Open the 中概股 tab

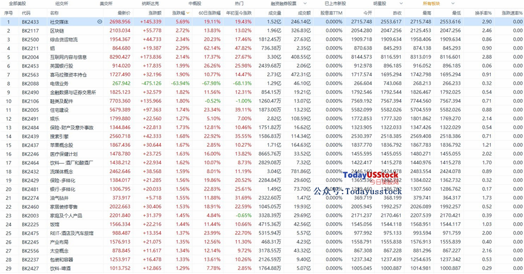pos(195,3)
